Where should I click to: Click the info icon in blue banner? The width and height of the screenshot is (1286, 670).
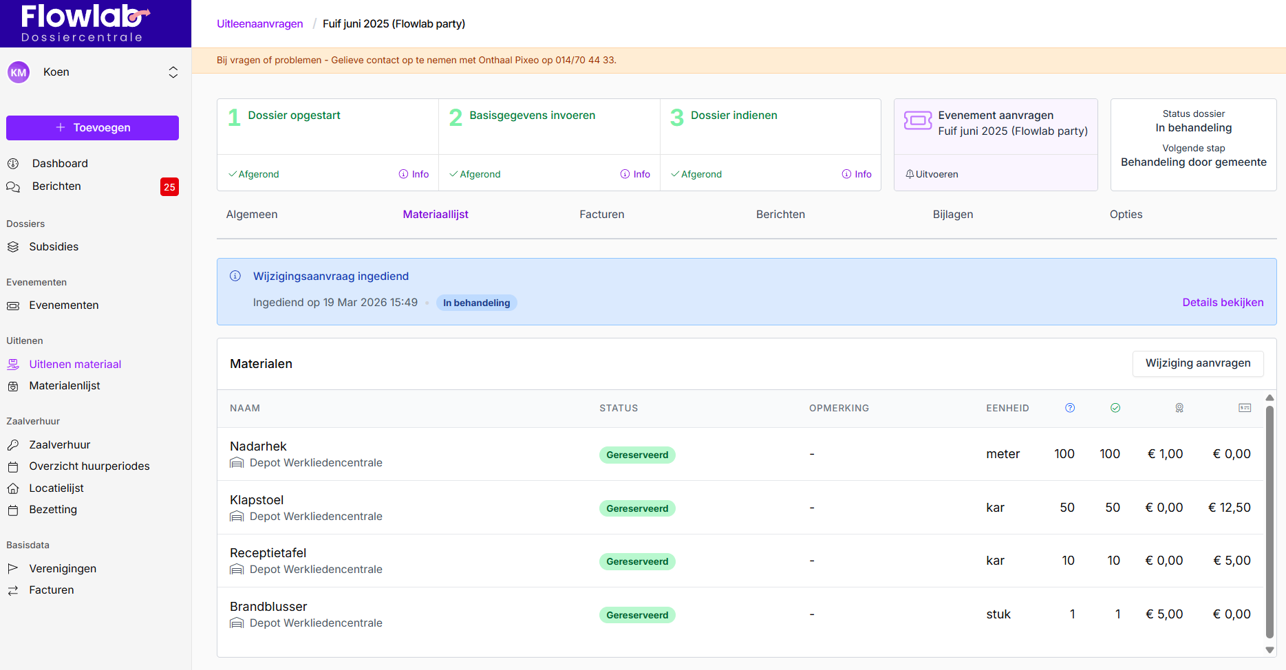click(x=235, y=276)
